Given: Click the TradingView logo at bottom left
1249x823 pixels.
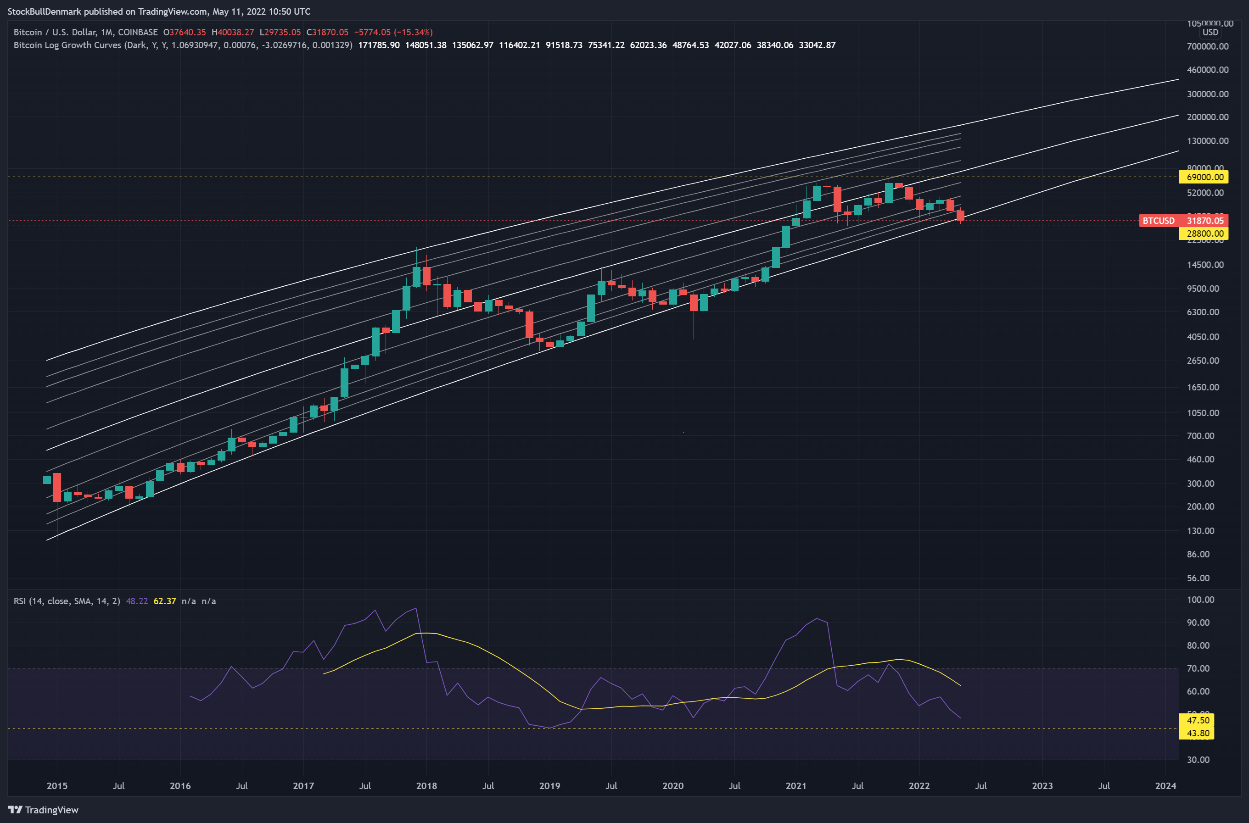Looking at the screenshot, I should pos(43,810).
